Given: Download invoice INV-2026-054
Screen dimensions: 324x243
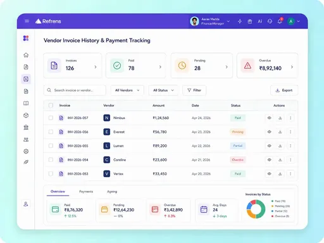Looking at the screenshot, I should 280,159.
